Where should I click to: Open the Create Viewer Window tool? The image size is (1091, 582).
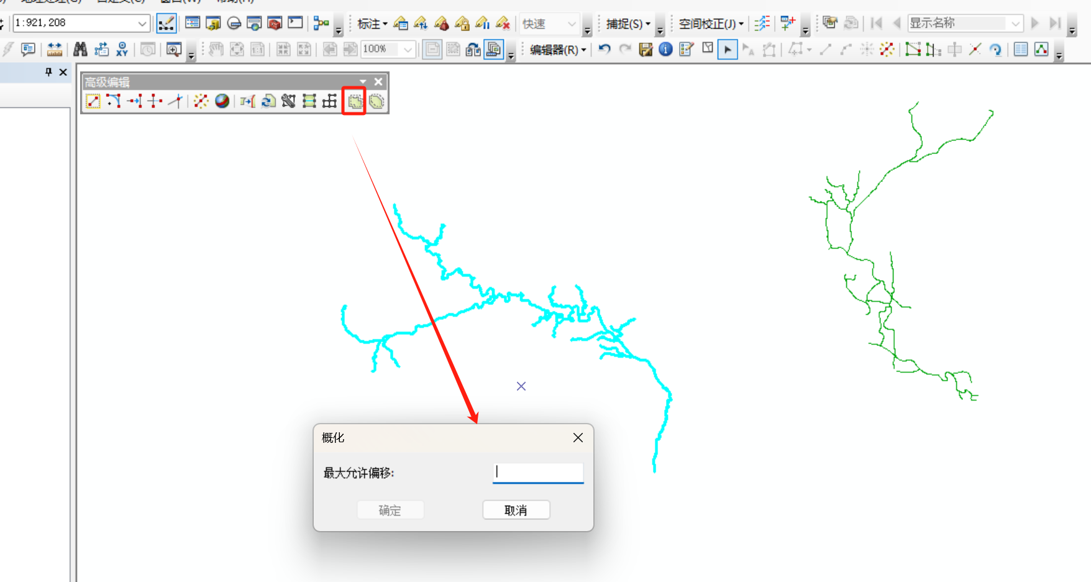pos(173,49)
